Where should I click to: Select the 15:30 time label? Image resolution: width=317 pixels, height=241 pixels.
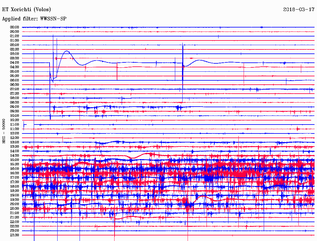(x=15, y=164)
